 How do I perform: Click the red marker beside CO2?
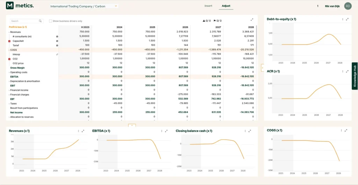point(9,59)
